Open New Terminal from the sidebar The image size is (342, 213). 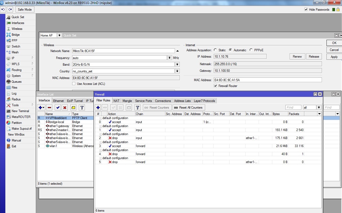(20, 111)
